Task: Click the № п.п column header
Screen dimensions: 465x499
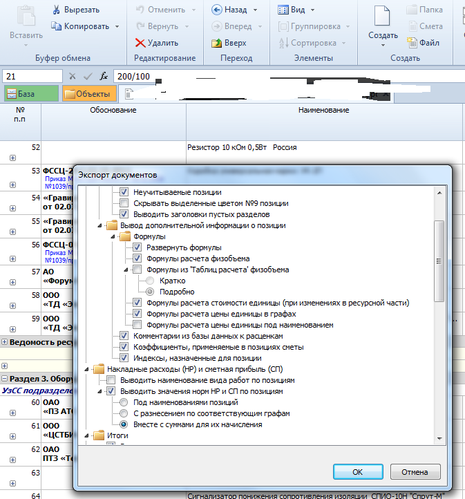Action: click(x=20, y=122)
